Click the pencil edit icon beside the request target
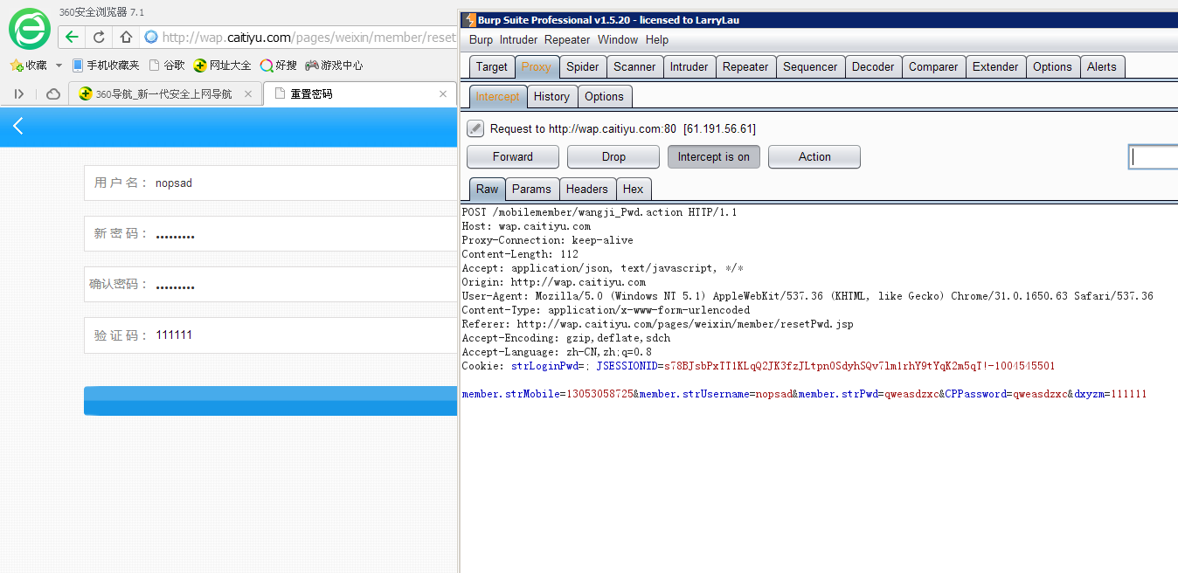Image resolution: width=1178 pixels, height=573 pixels. point(475,128)
